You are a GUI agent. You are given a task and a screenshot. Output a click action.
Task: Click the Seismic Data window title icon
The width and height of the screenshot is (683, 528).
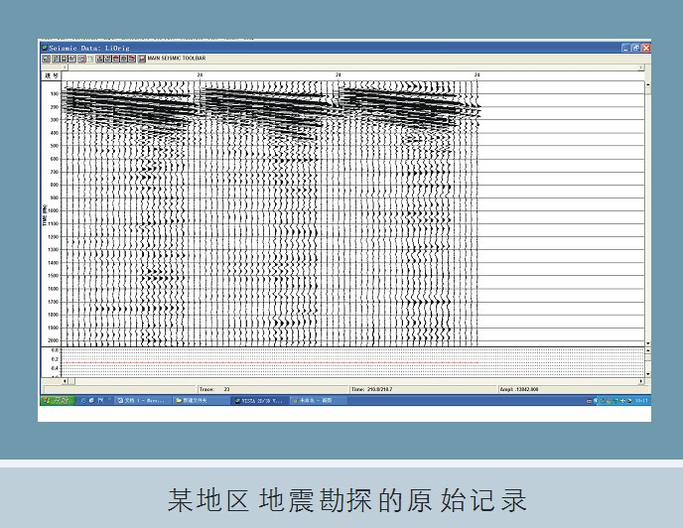(x=44, y=48)
